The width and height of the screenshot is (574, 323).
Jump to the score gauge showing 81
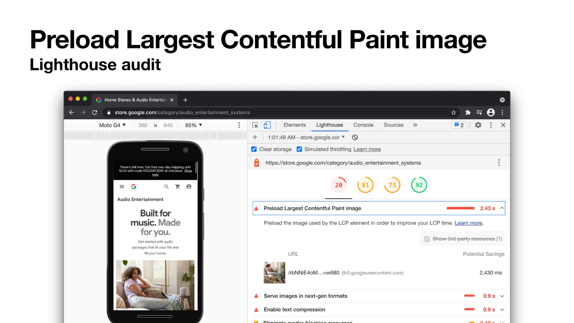365,185
